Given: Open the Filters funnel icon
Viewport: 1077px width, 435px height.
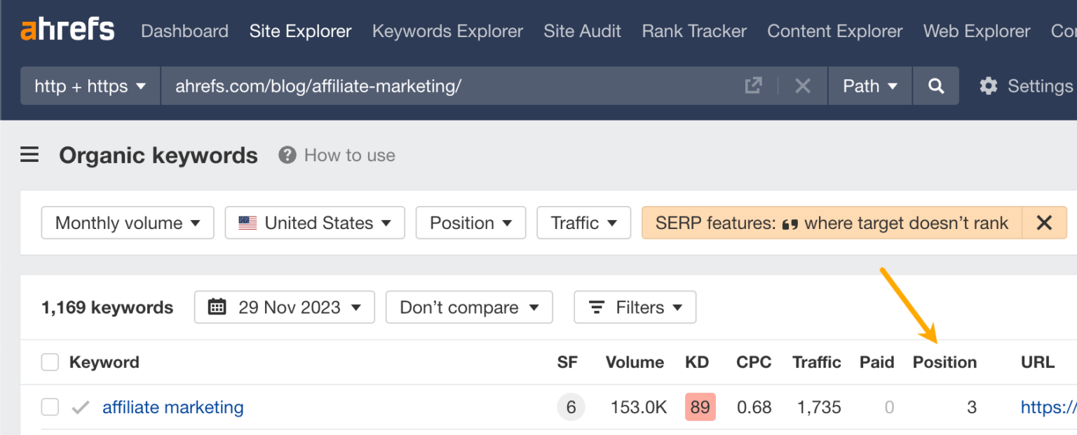Looking at the screenshot, I should (595, 307).
